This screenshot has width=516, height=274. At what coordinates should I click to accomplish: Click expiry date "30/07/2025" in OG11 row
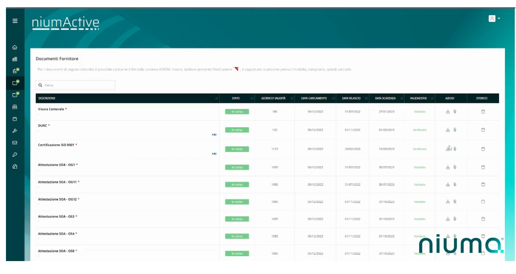coord(387,185)
